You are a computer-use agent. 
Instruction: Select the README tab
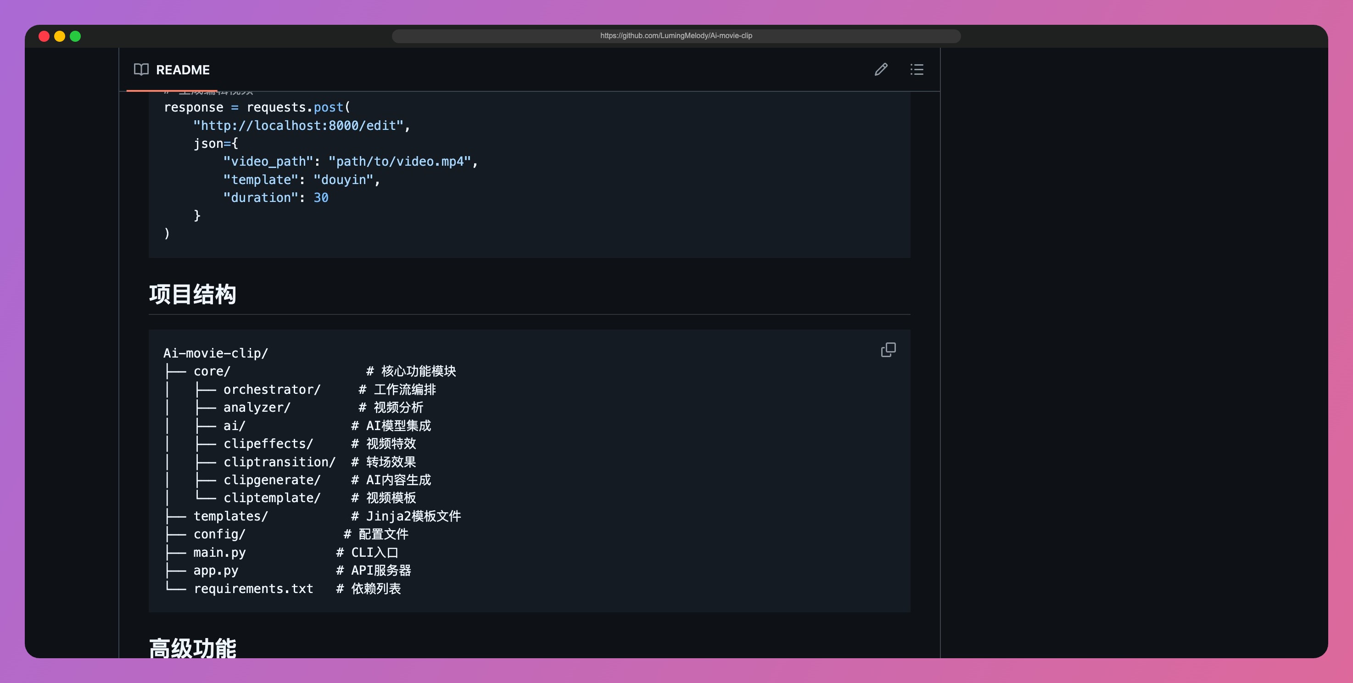[172, 69]
